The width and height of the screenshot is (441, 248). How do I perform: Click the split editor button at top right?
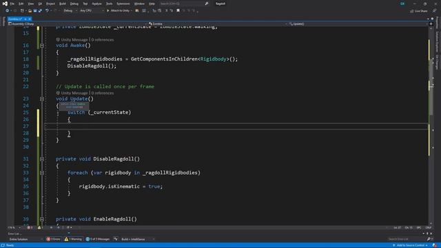(431, 24)
